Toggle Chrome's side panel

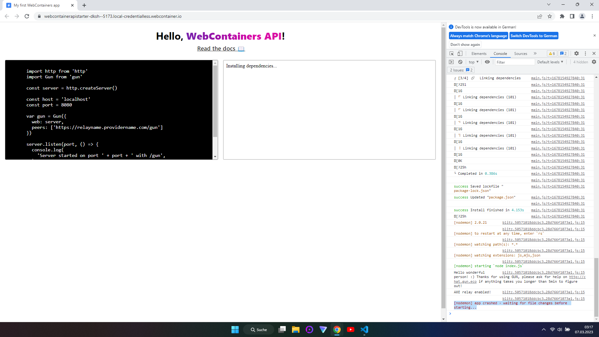pos(572,16)
